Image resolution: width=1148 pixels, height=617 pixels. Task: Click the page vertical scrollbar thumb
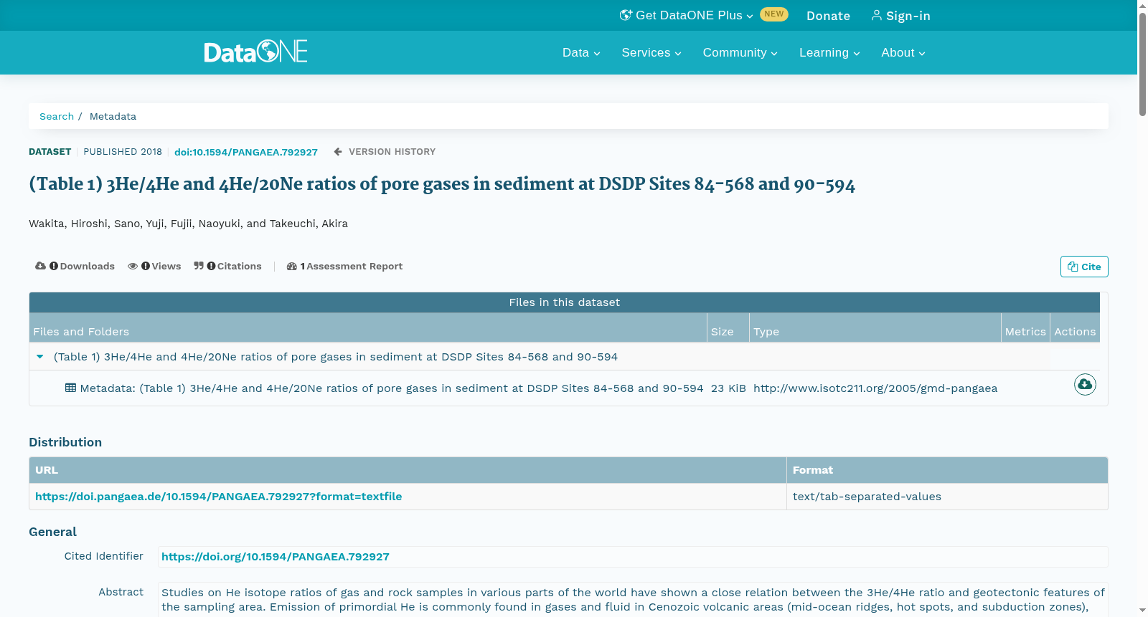(1142, 63)
